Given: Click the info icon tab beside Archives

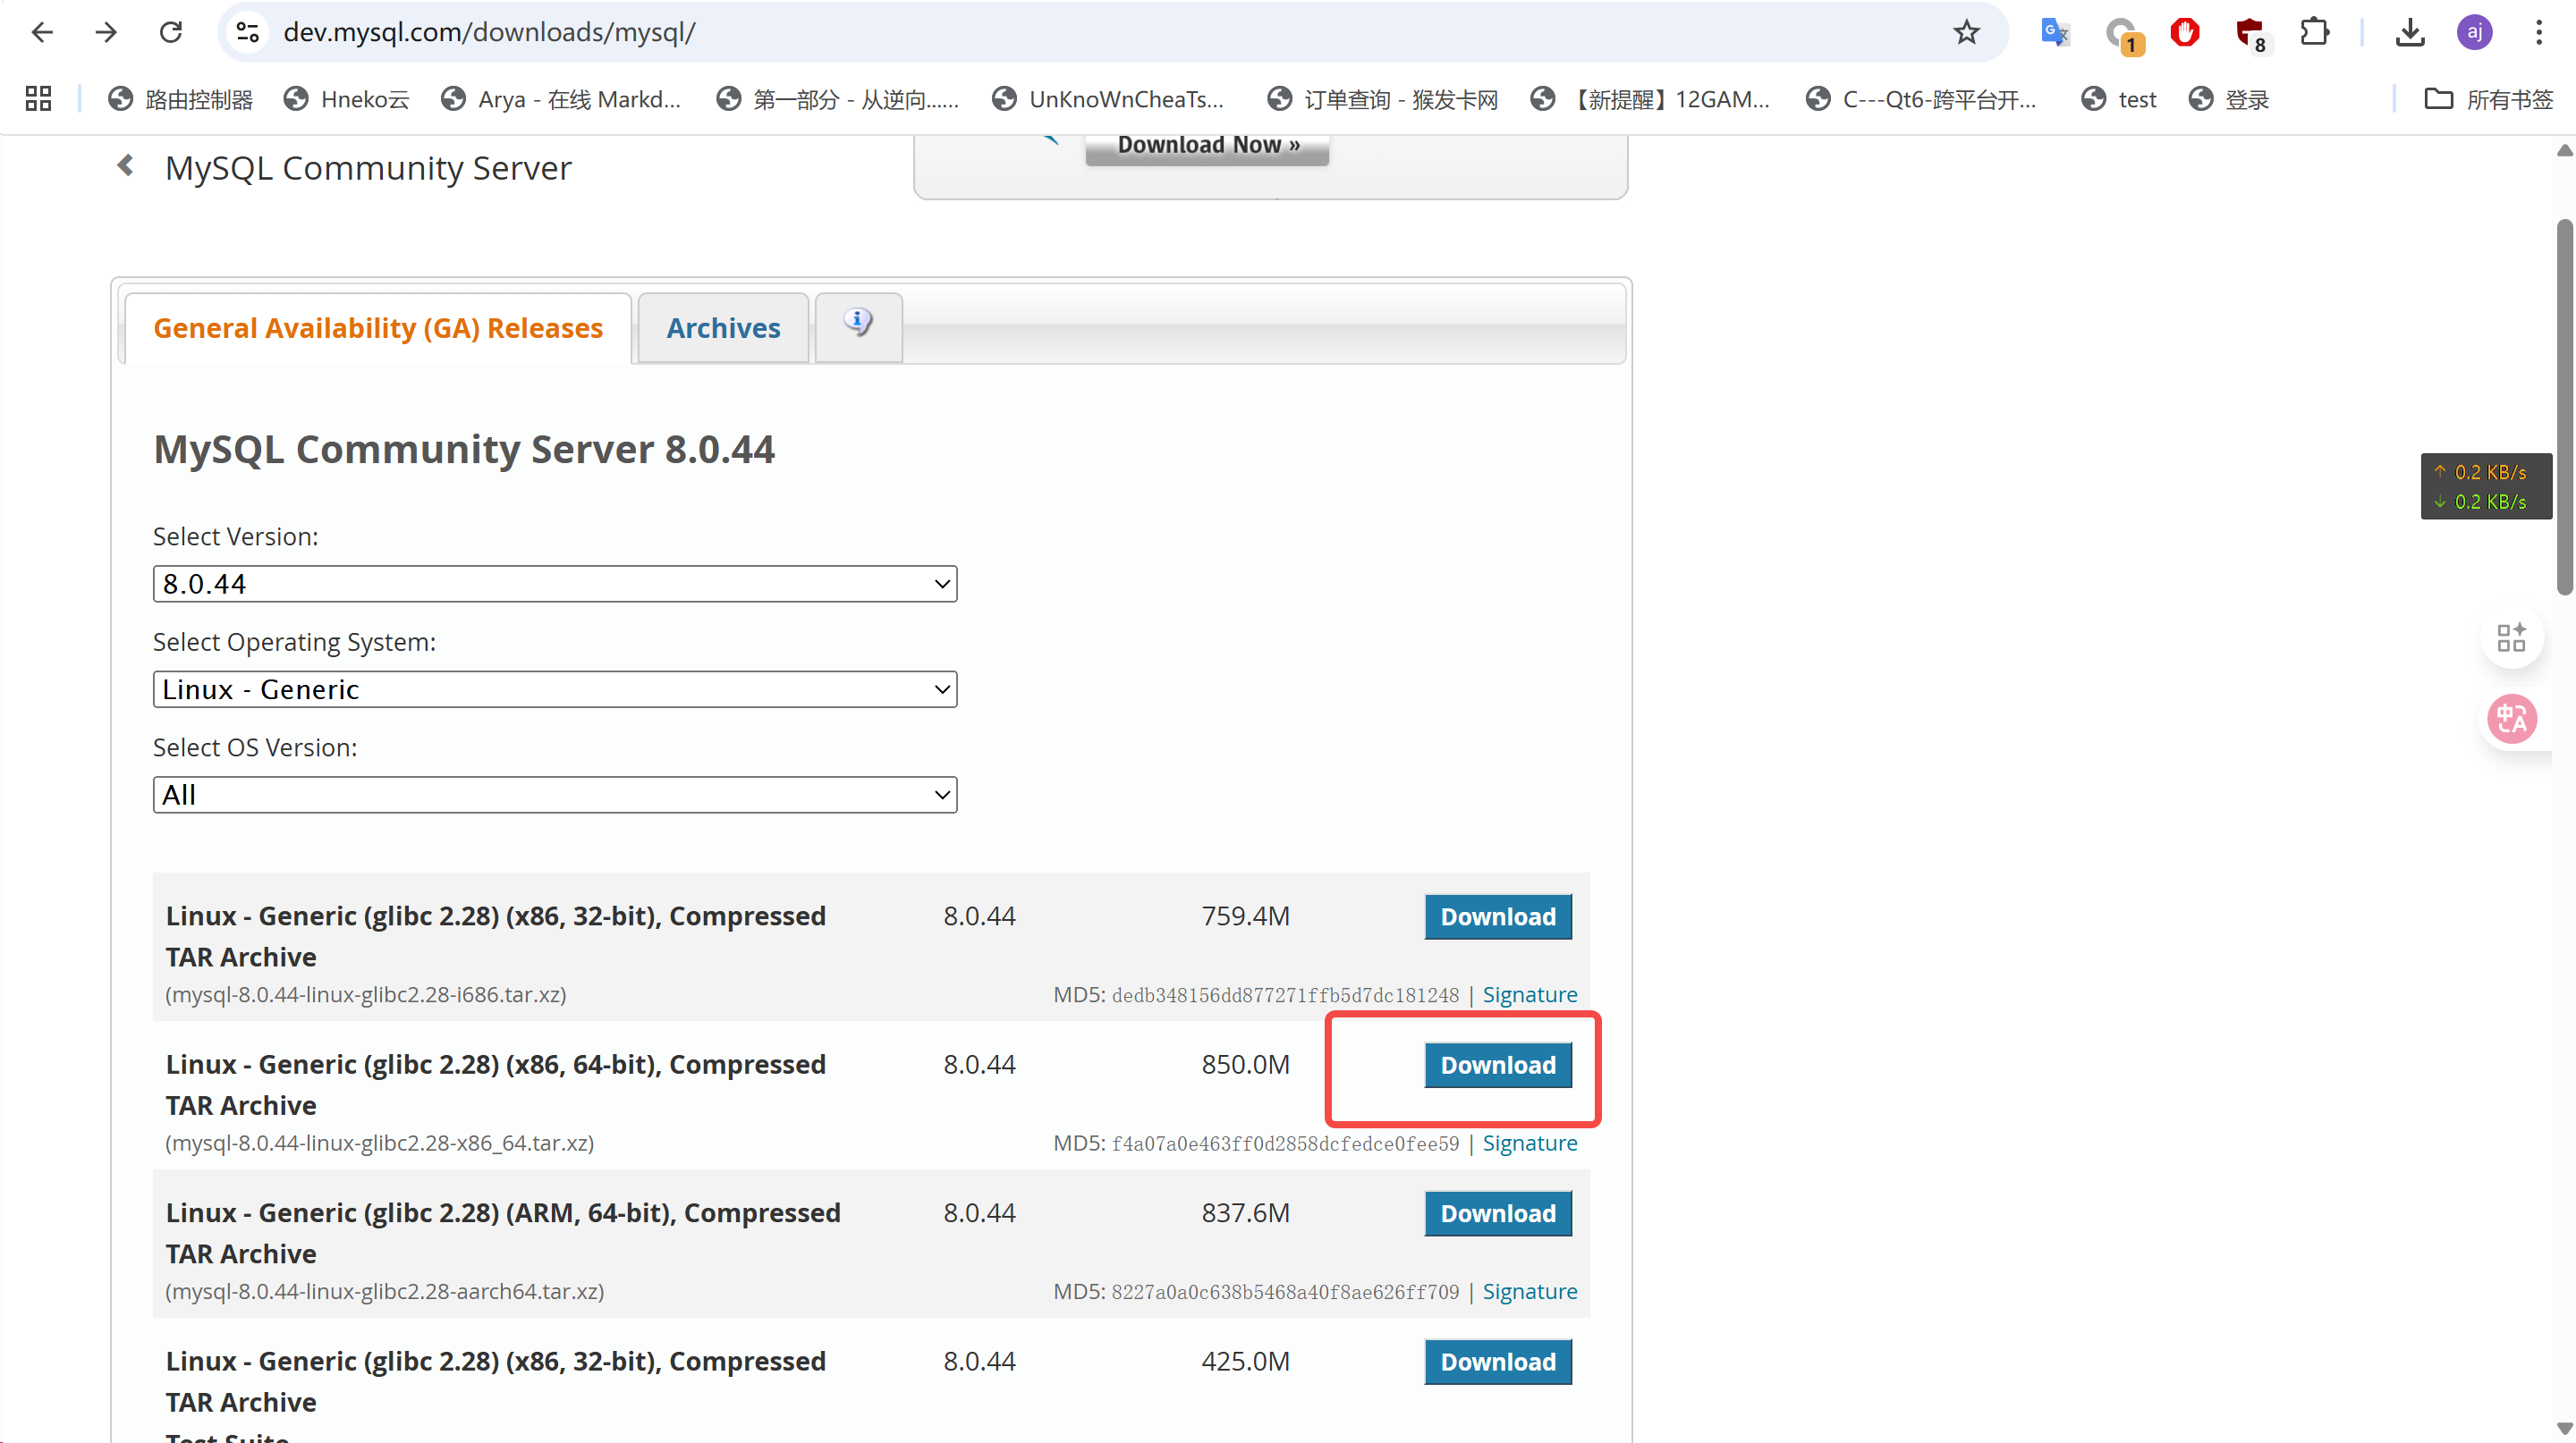Looking at the screenshot, I should point(858,324).
